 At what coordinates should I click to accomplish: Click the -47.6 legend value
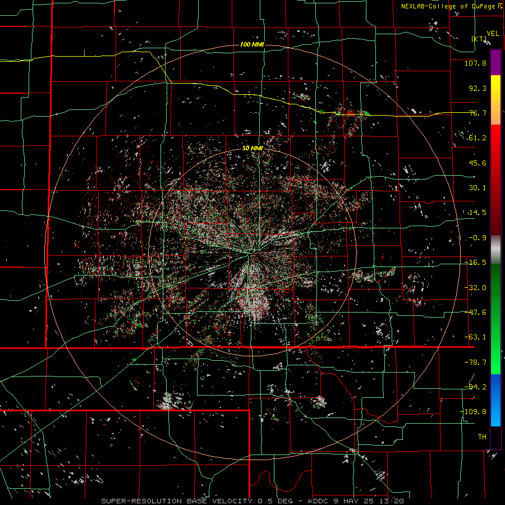tap(475, 313)
